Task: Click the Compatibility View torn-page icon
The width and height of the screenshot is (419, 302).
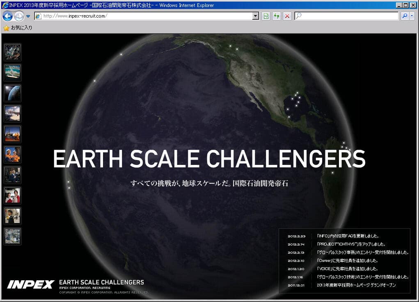Action: (x=266, y=16)
